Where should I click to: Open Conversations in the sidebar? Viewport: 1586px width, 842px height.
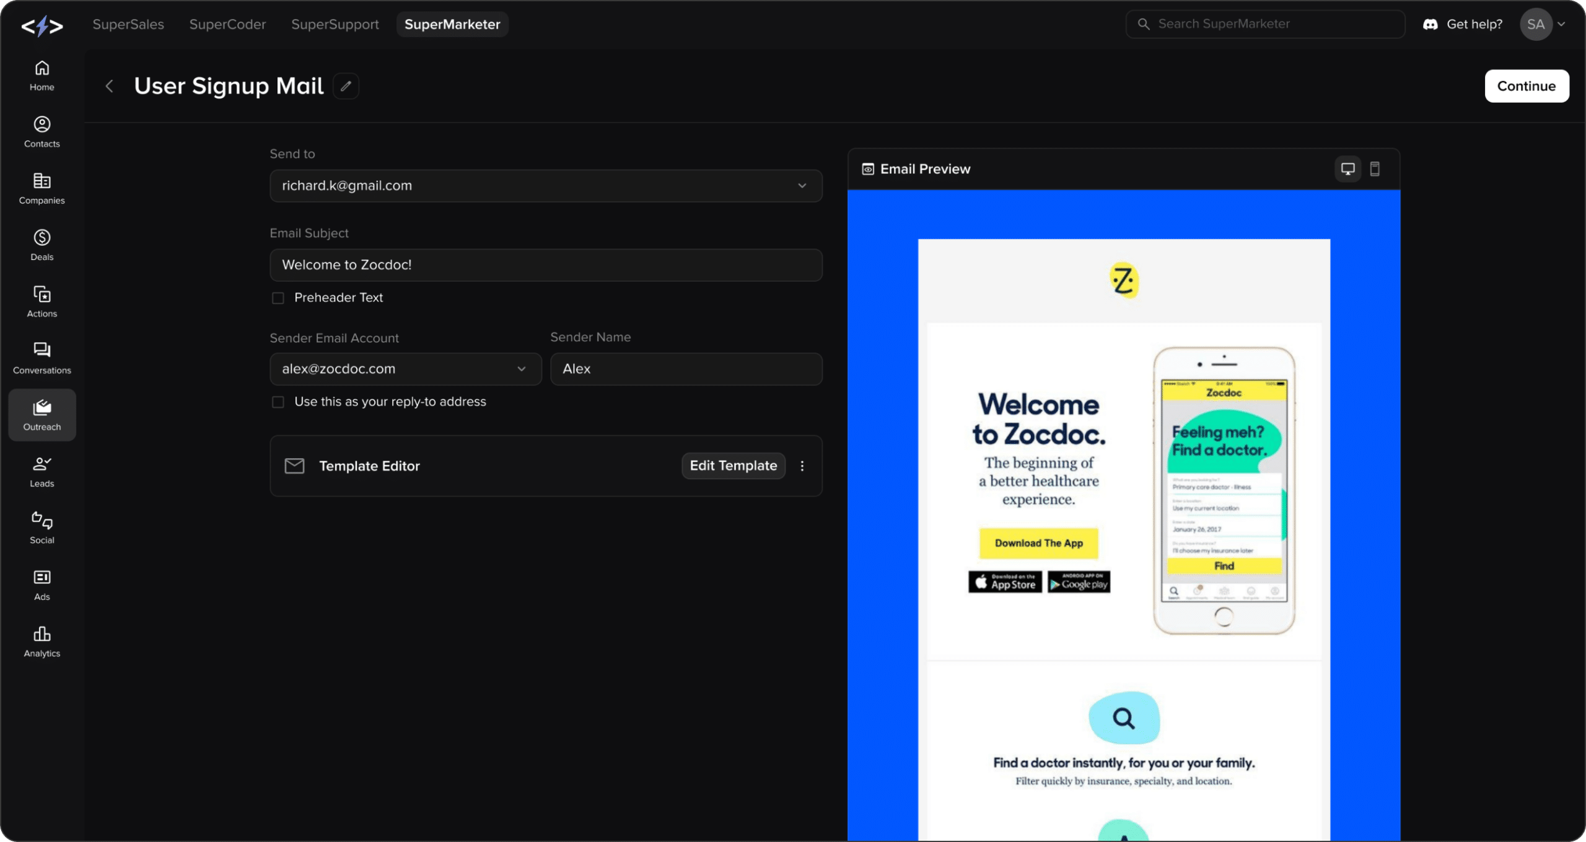(42, 358)
